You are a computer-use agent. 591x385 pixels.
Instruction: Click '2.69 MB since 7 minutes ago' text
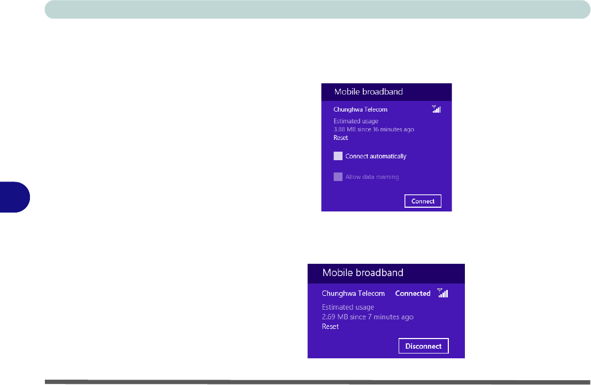tap(368, 317)
